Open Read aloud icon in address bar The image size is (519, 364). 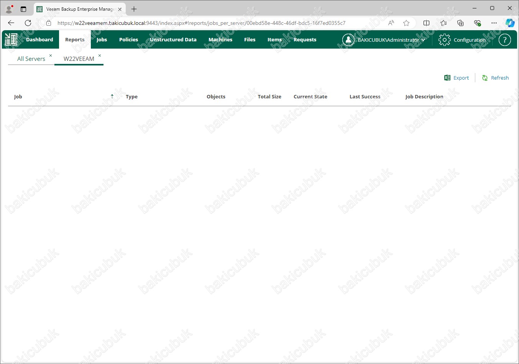tap(391, 23)
